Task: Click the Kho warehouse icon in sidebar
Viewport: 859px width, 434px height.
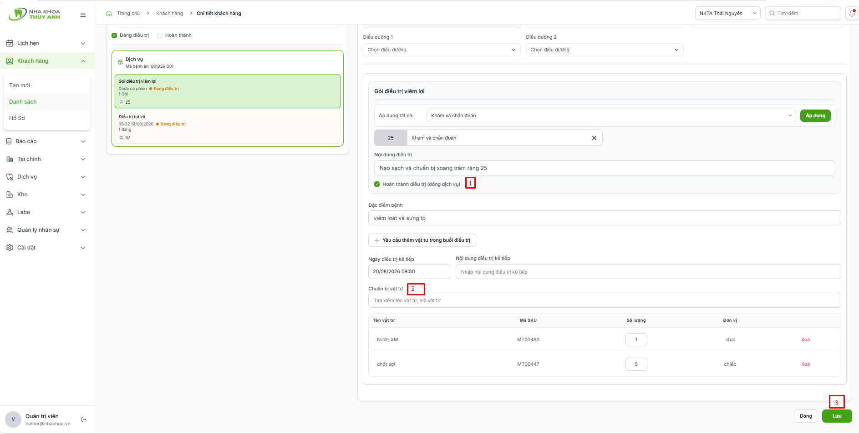Action: pos(10,195)
